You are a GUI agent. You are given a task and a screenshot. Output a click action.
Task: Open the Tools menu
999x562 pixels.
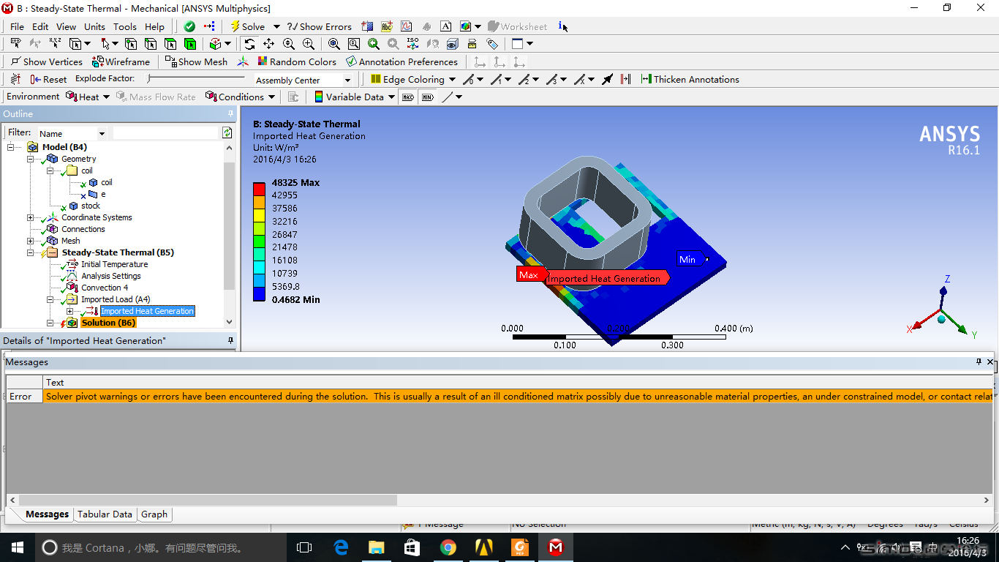(x=125, y=26)
